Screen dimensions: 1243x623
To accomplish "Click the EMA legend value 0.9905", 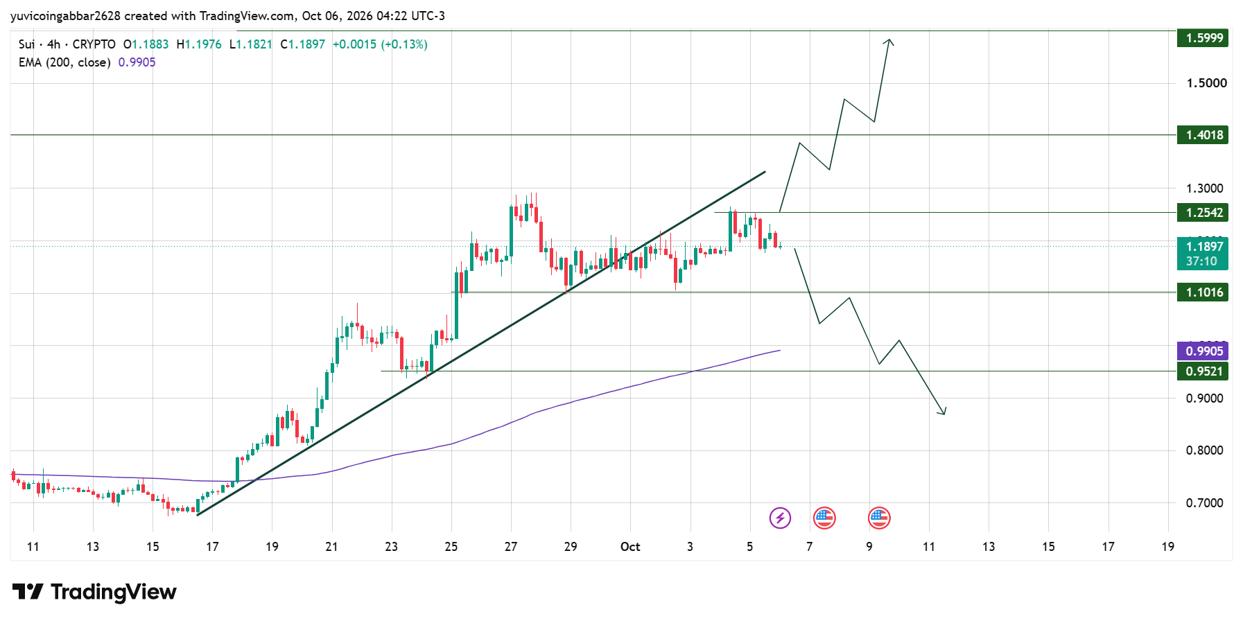I will [137, 62].
